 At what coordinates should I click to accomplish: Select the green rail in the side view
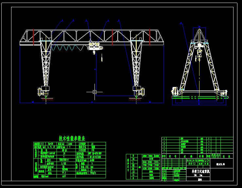(x=199, y=97)
